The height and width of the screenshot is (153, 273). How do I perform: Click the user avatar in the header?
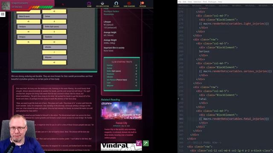click(6, 6)
